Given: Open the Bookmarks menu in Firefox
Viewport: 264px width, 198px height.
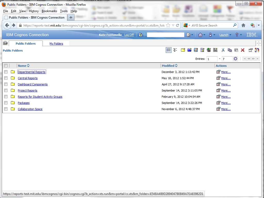Looking at the screenshot, I should [x=49, y=11].
